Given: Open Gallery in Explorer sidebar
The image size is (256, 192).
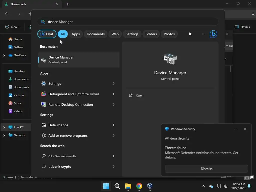Looking at the screenshot, I should (15, 47).
